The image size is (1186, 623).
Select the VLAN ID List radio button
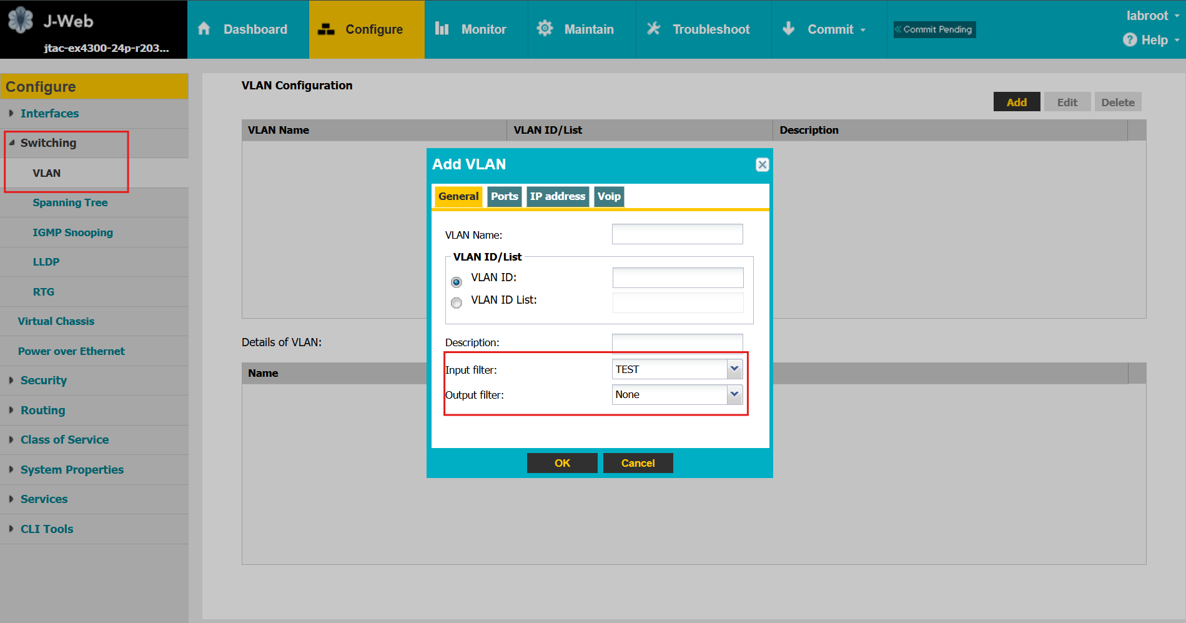pyautogui.click(x=457, y=303)
